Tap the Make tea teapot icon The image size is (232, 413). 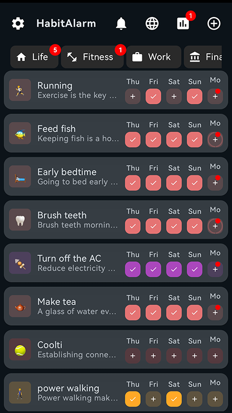pyautogui.click(x=20, y=306)
